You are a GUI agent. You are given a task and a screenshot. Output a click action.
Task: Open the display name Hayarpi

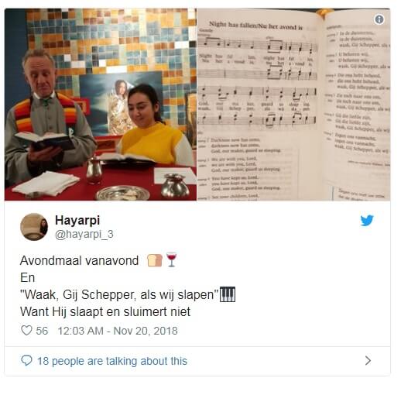click(x=77, y=220)
